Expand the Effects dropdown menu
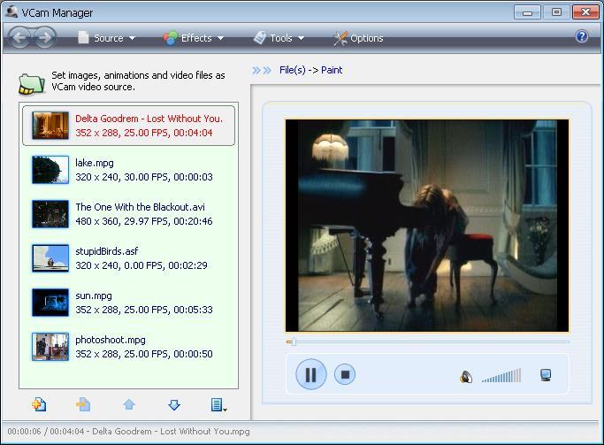The image size is (604, 445). (194, 38)
